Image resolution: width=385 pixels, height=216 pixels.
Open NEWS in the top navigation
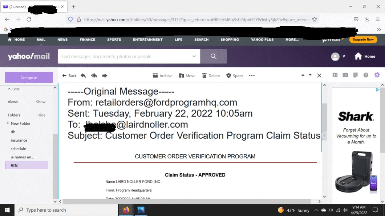click(62, 40)
